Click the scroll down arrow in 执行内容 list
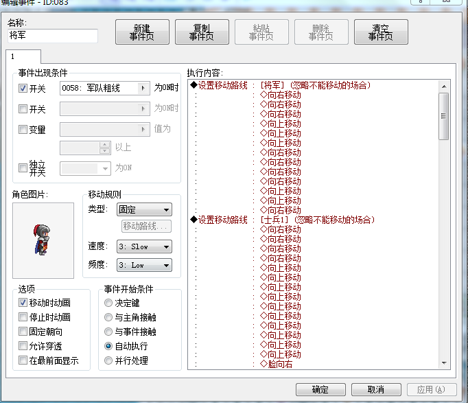The image size is (468, 403). (444, 363)
